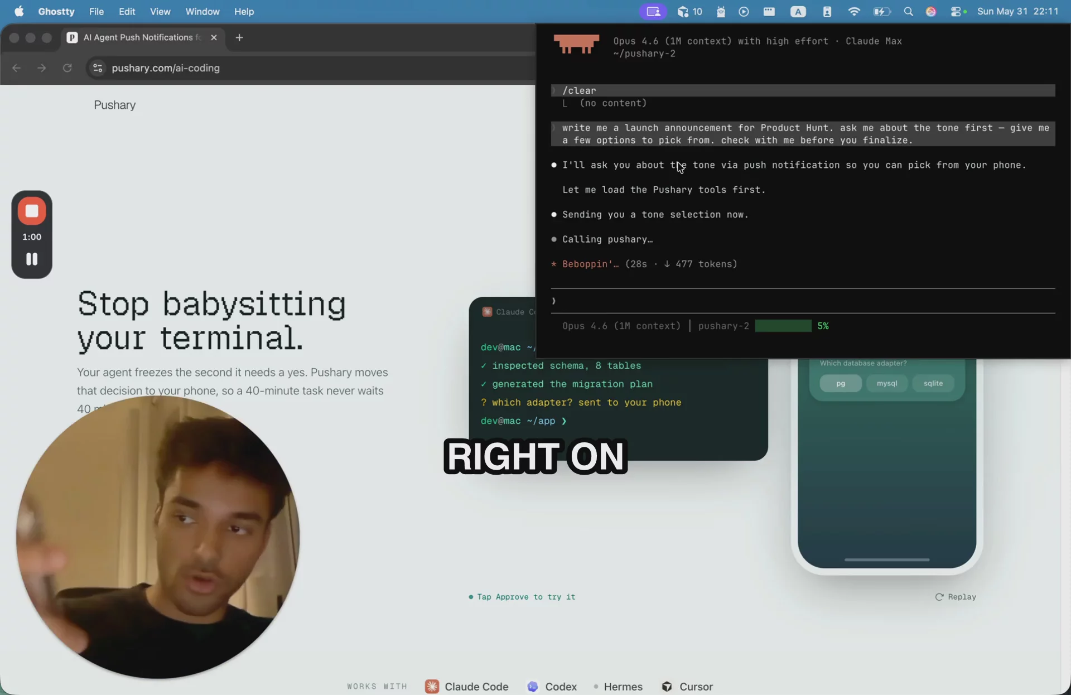Click Replay under the phone demo
Screen dimensions: 1071x695
(956, 597)
